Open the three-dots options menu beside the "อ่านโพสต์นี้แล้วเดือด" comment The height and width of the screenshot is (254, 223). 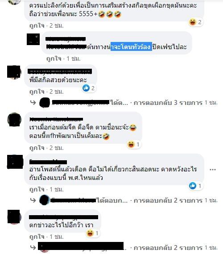coord(212,170)
